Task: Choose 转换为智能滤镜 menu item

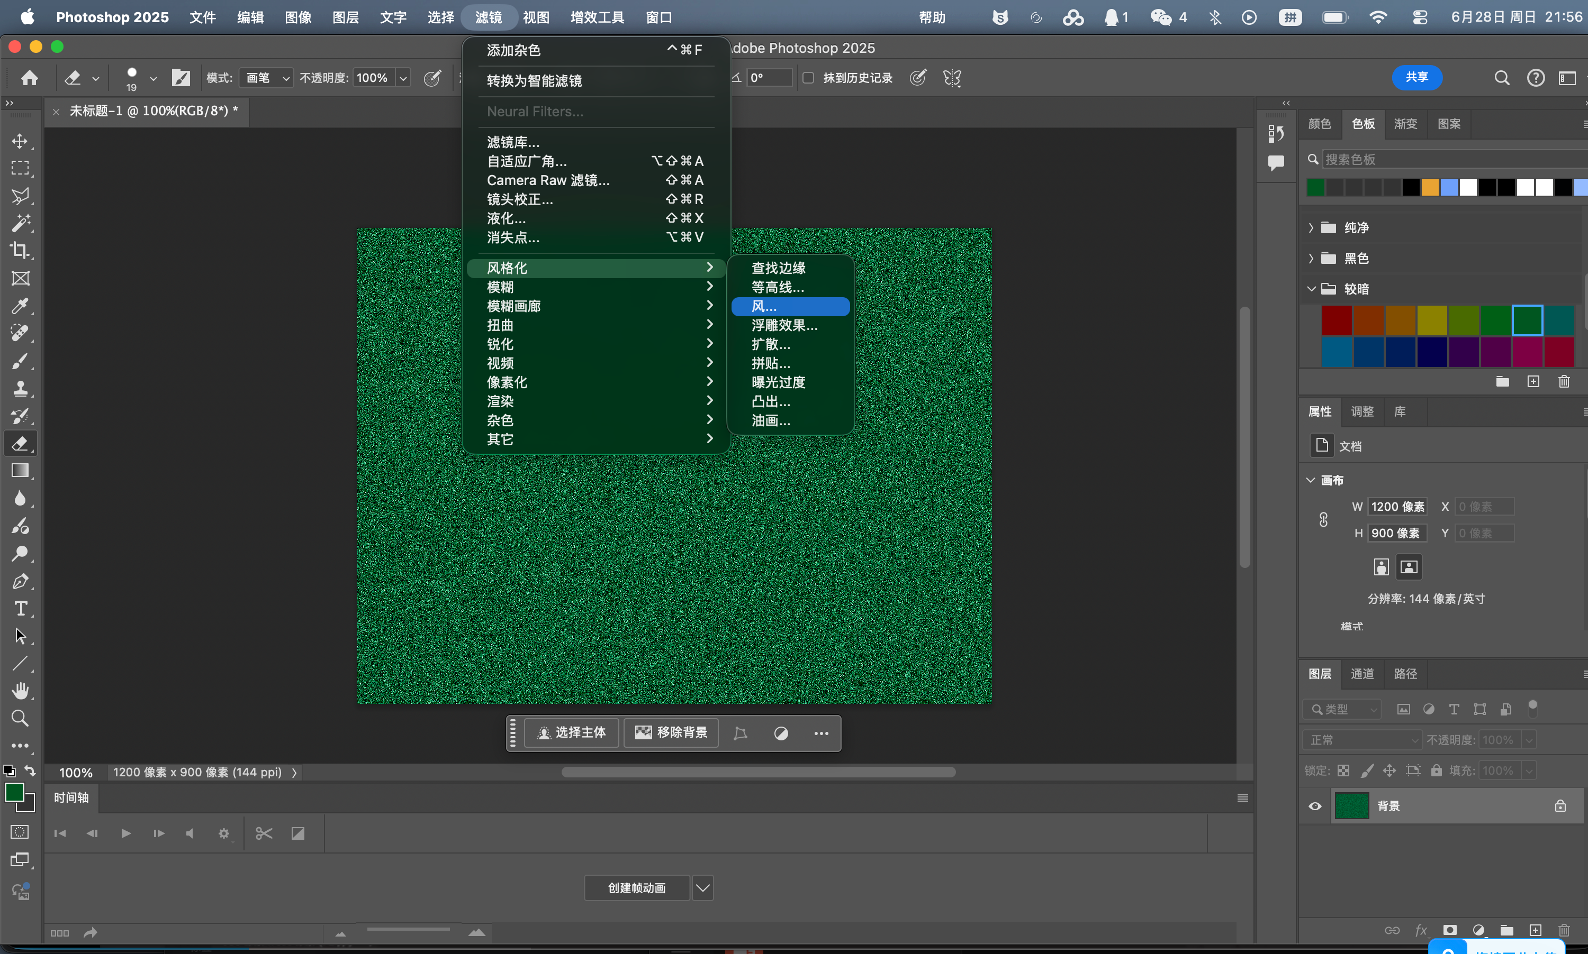Action: pyautogui.click(x=597, y=80)
